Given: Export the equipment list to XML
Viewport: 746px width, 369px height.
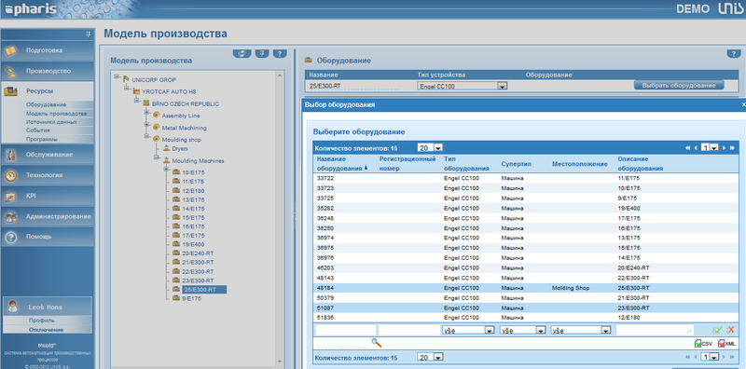Looking at the screenshot, I should coord(726,343).
